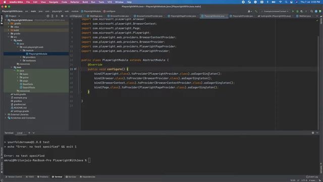
Task: Open the Help menu
Action: click(129, 2)
